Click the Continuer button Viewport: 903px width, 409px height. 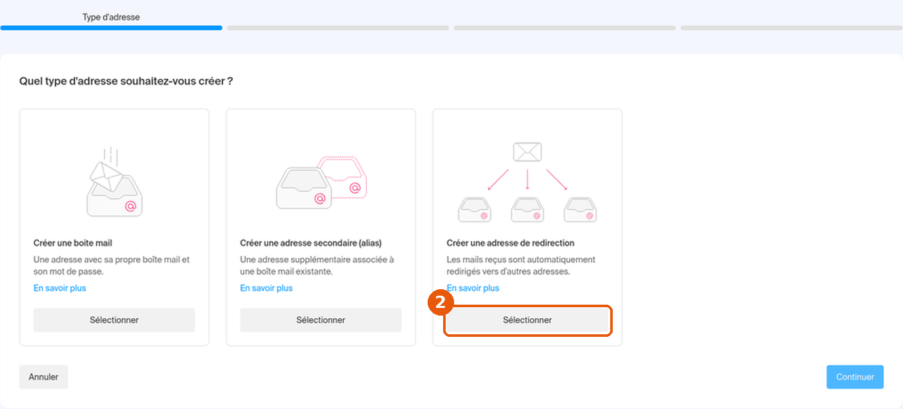tap(855, 377)
